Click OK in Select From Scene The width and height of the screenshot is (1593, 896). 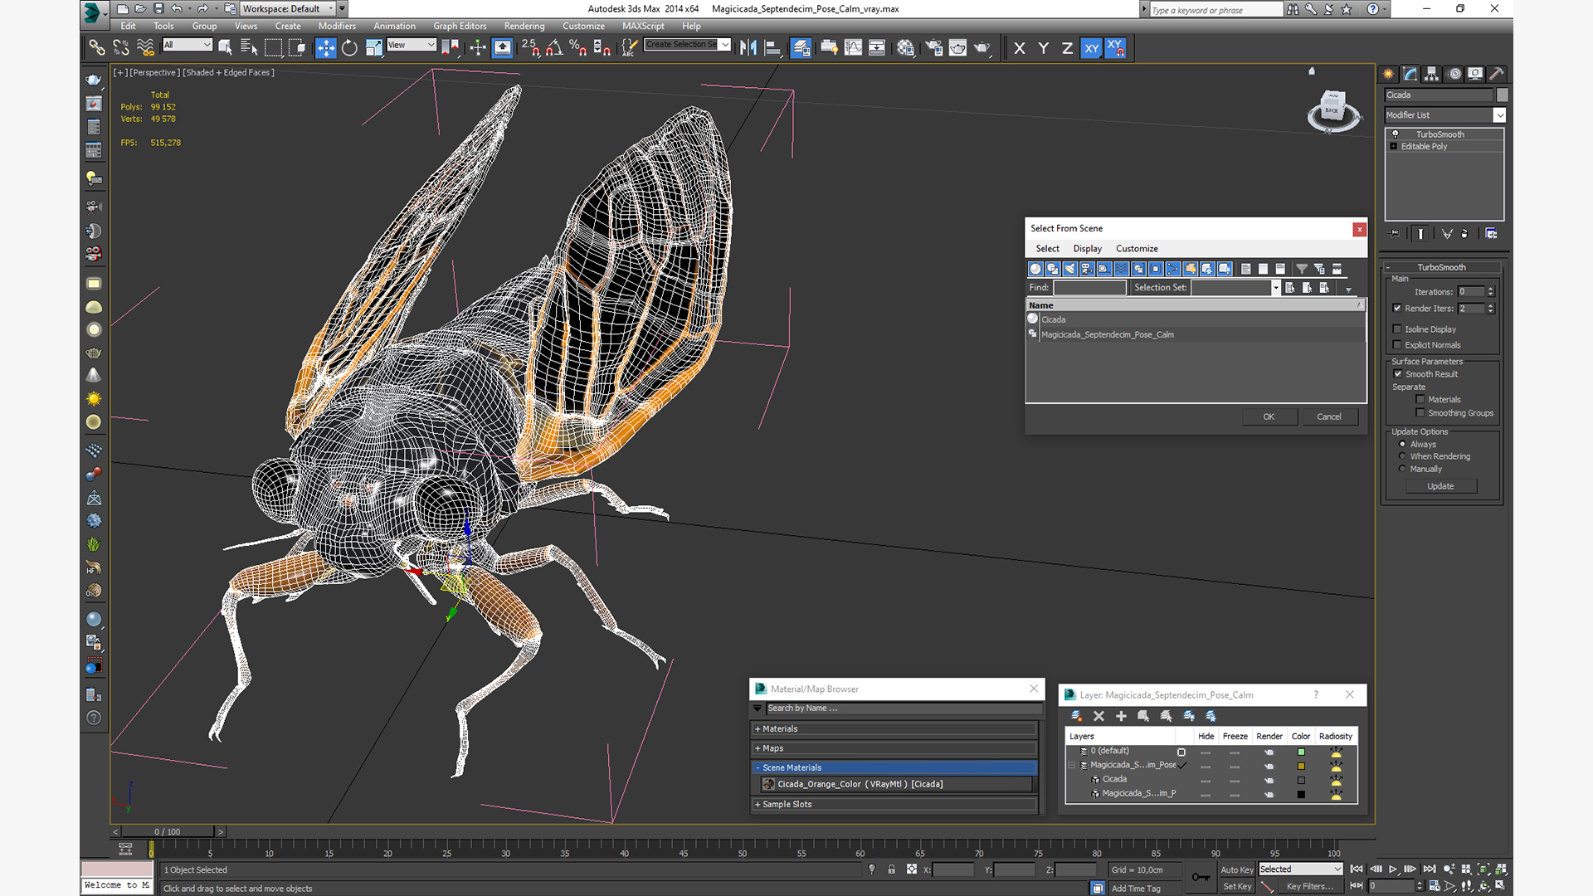1269,417
